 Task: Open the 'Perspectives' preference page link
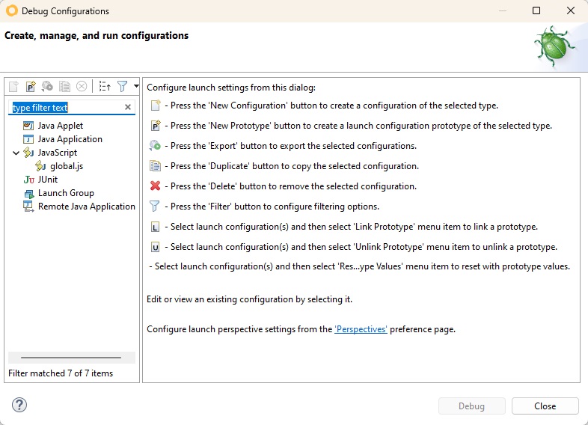click(361, 329)
